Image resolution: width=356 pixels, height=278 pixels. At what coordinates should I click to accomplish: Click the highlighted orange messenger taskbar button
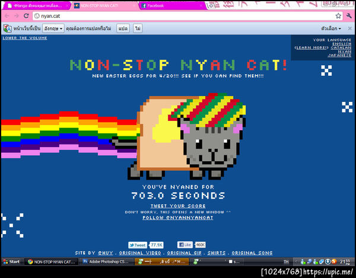pos(161,261)
